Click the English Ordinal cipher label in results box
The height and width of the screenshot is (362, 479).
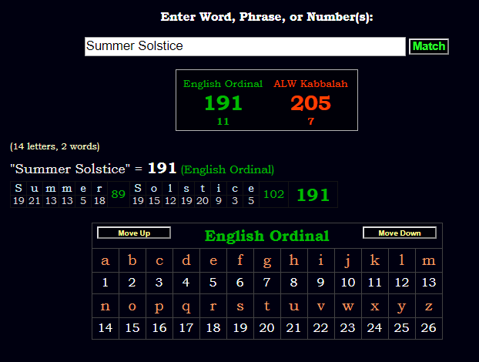click(223, 84)
